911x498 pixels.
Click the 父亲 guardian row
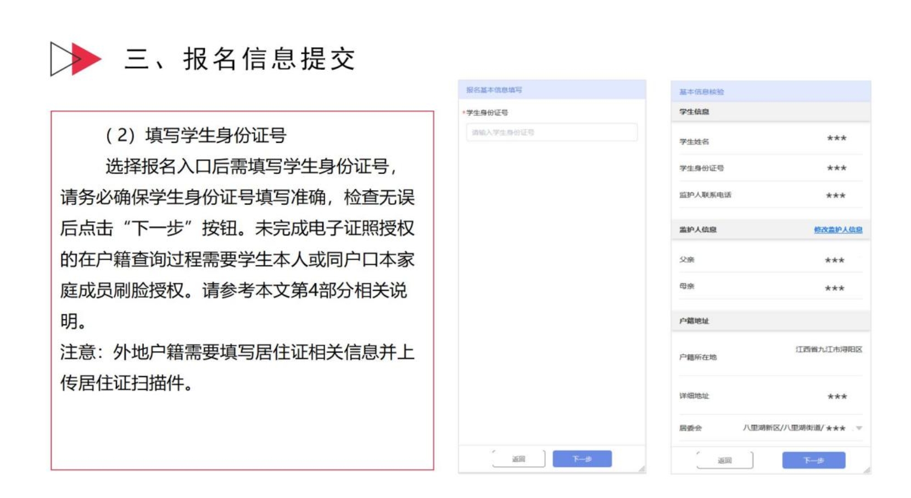[x=770, y=260]
